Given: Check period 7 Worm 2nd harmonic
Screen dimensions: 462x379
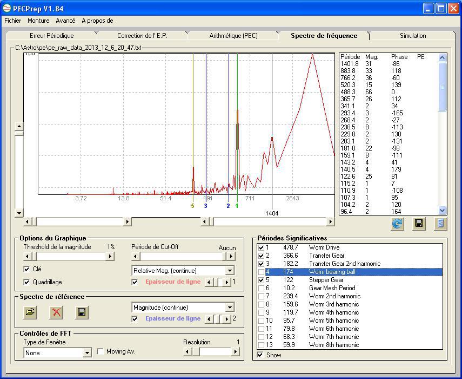Looking at the screenshot, I should tap(261, 296).
